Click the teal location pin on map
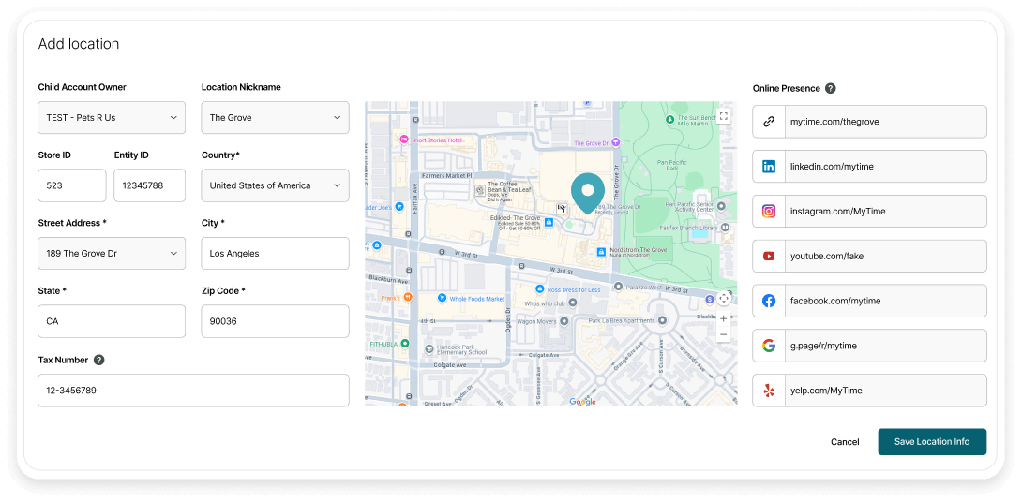The image size is (1022, 502). point(587,193)
